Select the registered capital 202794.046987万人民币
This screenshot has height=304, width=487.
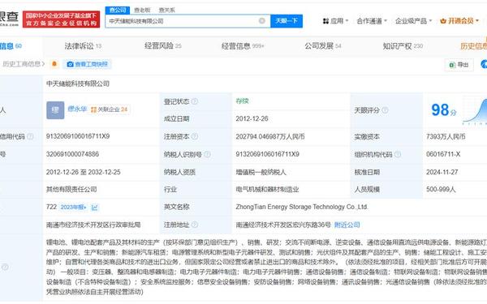tap(270, 136)
